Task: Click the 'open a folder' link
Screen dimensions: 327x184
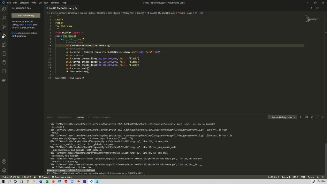Action: pos(26,25)
